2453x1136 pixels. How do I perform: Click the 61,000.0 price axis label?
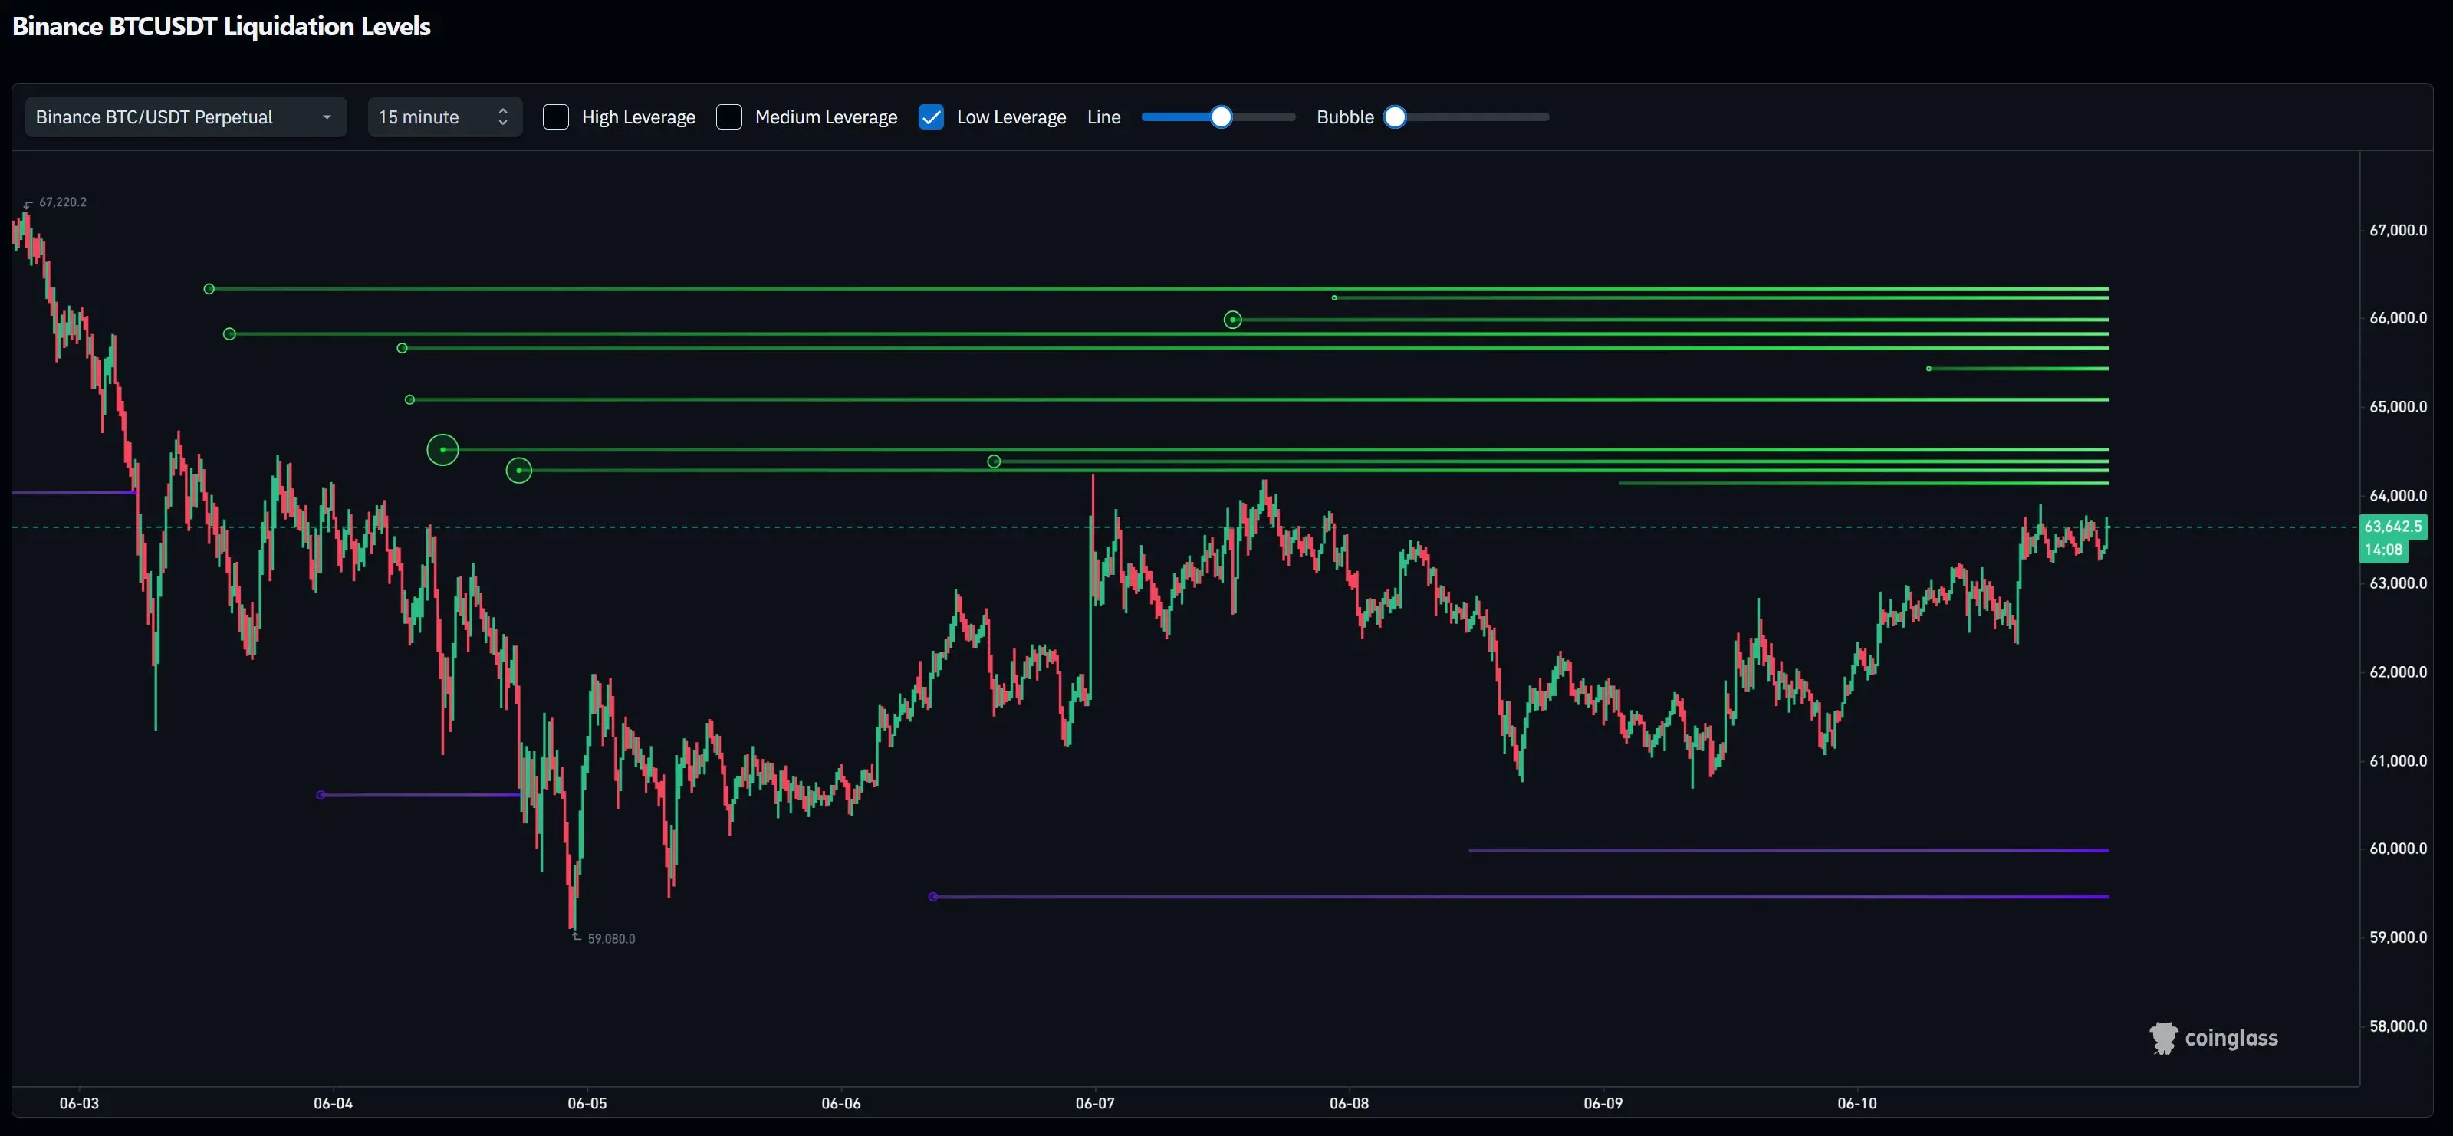point(2398,761)
